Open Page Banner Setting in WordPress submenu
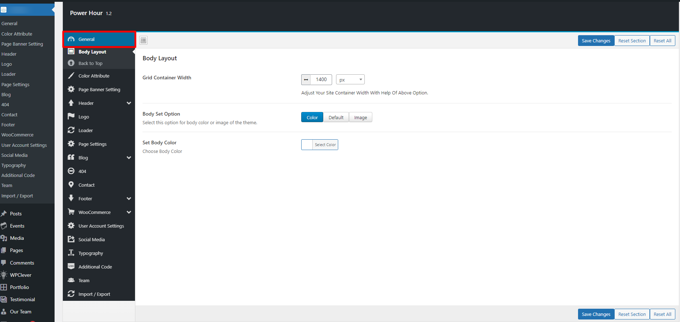 [x=22, y=44]
